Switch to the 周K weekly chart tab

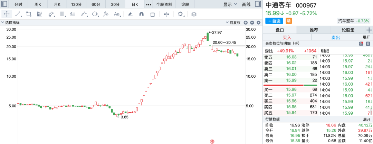[38, 4]
